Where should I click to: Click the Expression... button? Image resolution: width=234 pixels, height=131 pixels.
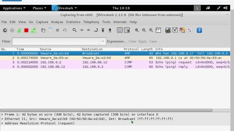coord(117,41)
